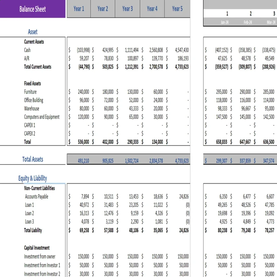Screen dimensions: 277x277
Task: Click the Mar-24 month header
Action: [271, 22]
